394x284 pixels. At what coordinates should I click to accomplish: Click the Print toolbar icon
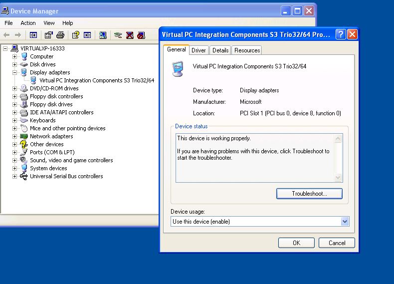tap(60, 35)
